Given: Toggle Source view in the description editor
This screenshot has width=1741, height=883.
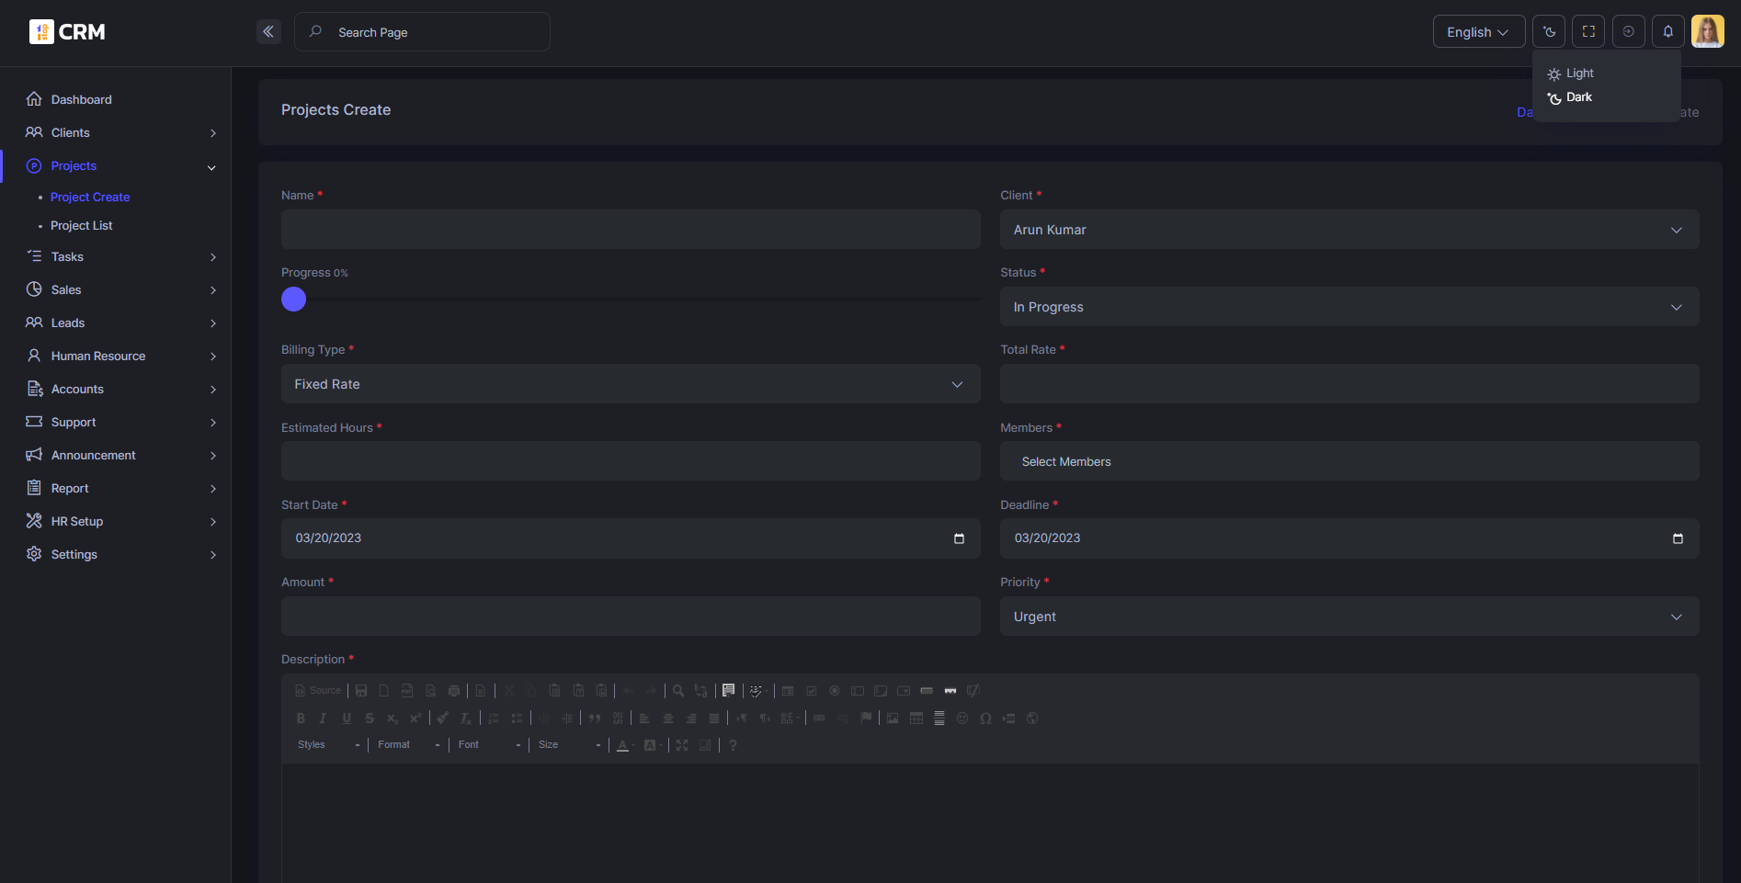Looking at the screenshot, I should coord(318,691).
